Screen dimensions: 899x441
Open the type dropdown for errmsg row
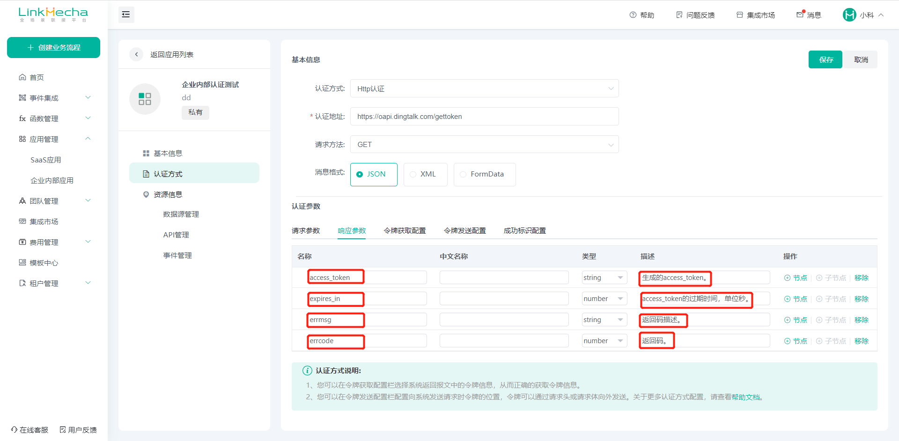604,320
